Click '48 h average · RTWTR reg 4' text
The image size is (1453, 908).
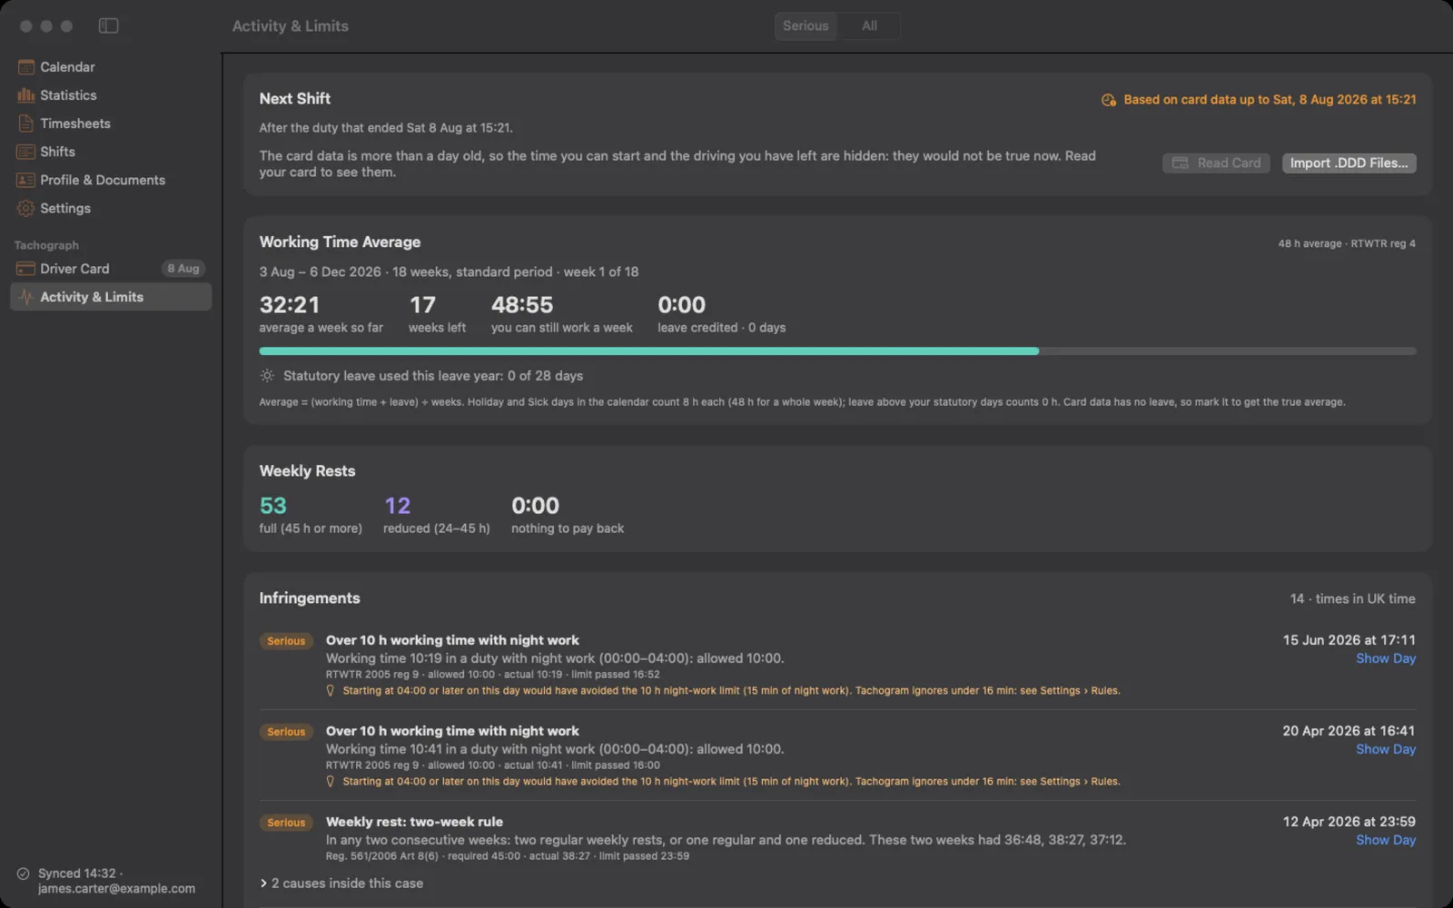click(x=1347, y=243)
